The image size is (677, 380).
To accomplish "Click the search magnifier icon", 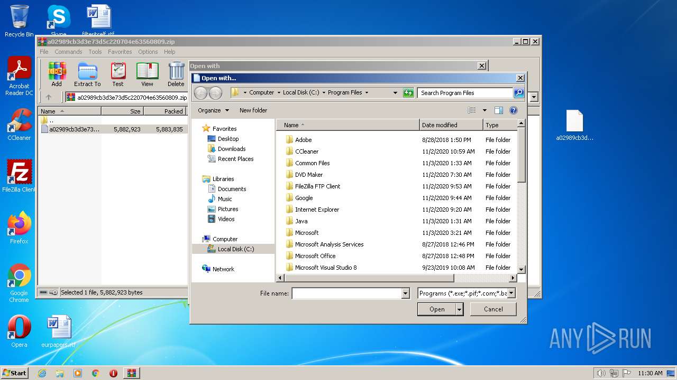I will [519, 92].
